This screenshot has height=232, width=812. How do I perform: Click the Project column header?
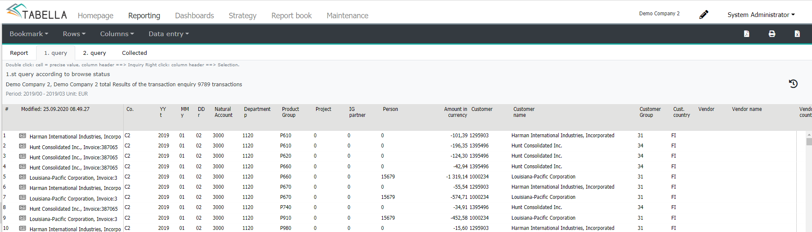click(323, 109)
